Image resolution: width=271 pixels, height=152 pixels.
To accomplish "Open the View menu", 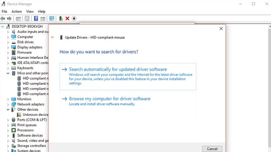I will click(30, 11).
